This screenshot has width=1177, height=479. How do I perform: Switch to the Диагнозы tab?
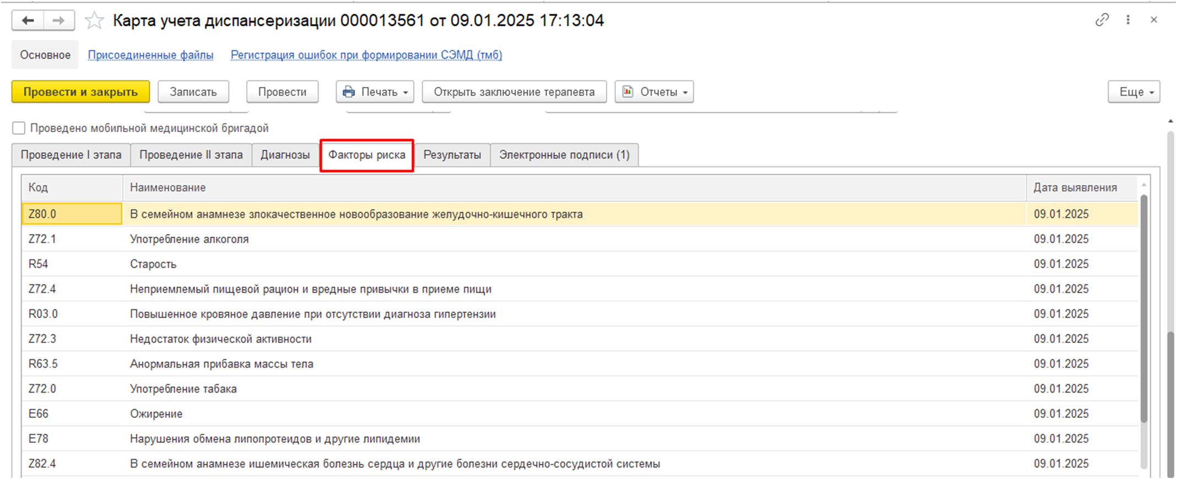285,155
